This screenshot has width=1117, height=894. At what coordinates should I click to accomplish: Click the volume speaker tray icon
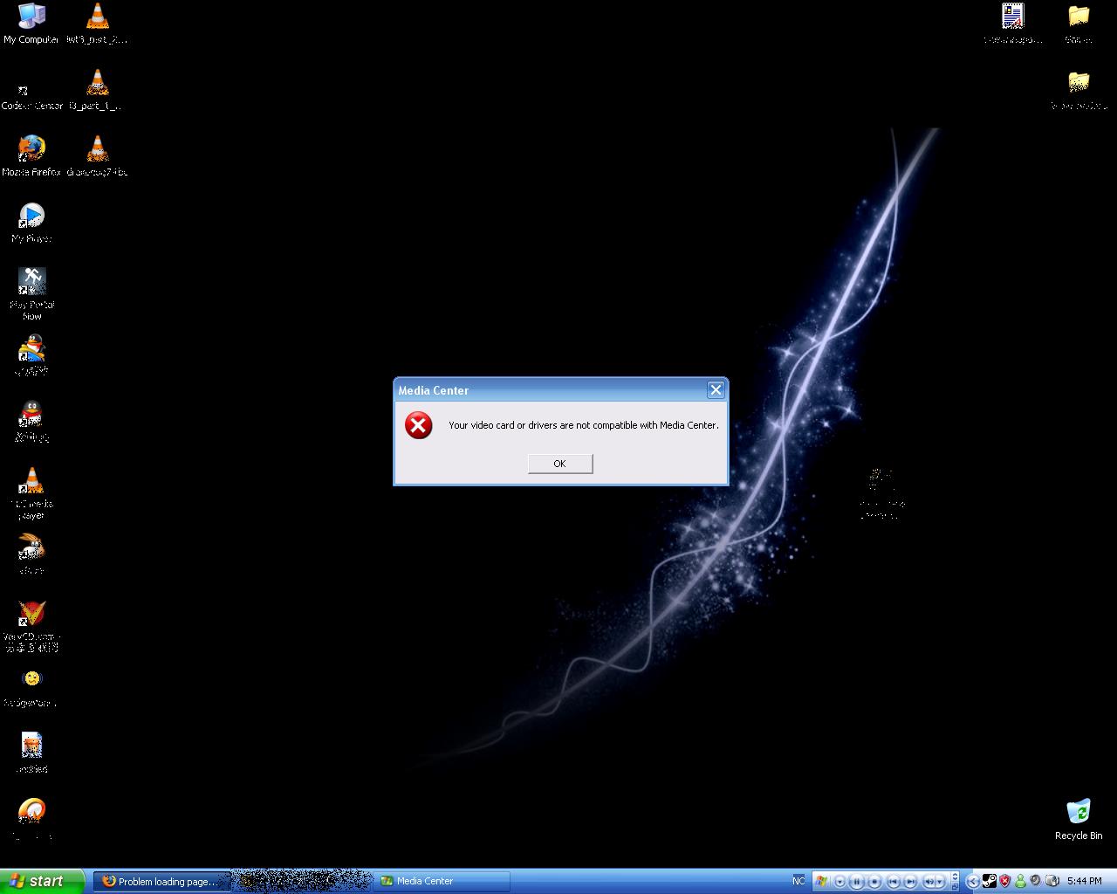tap(1036, 881)
